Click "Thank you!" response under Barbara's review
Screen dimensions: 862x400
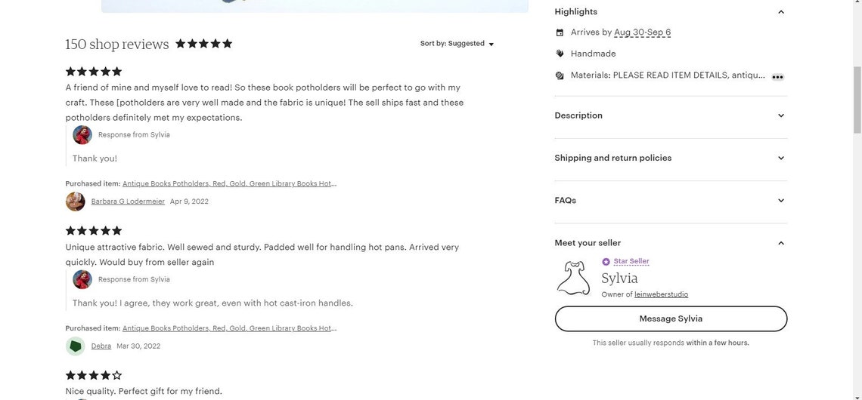tap(95, 158)
